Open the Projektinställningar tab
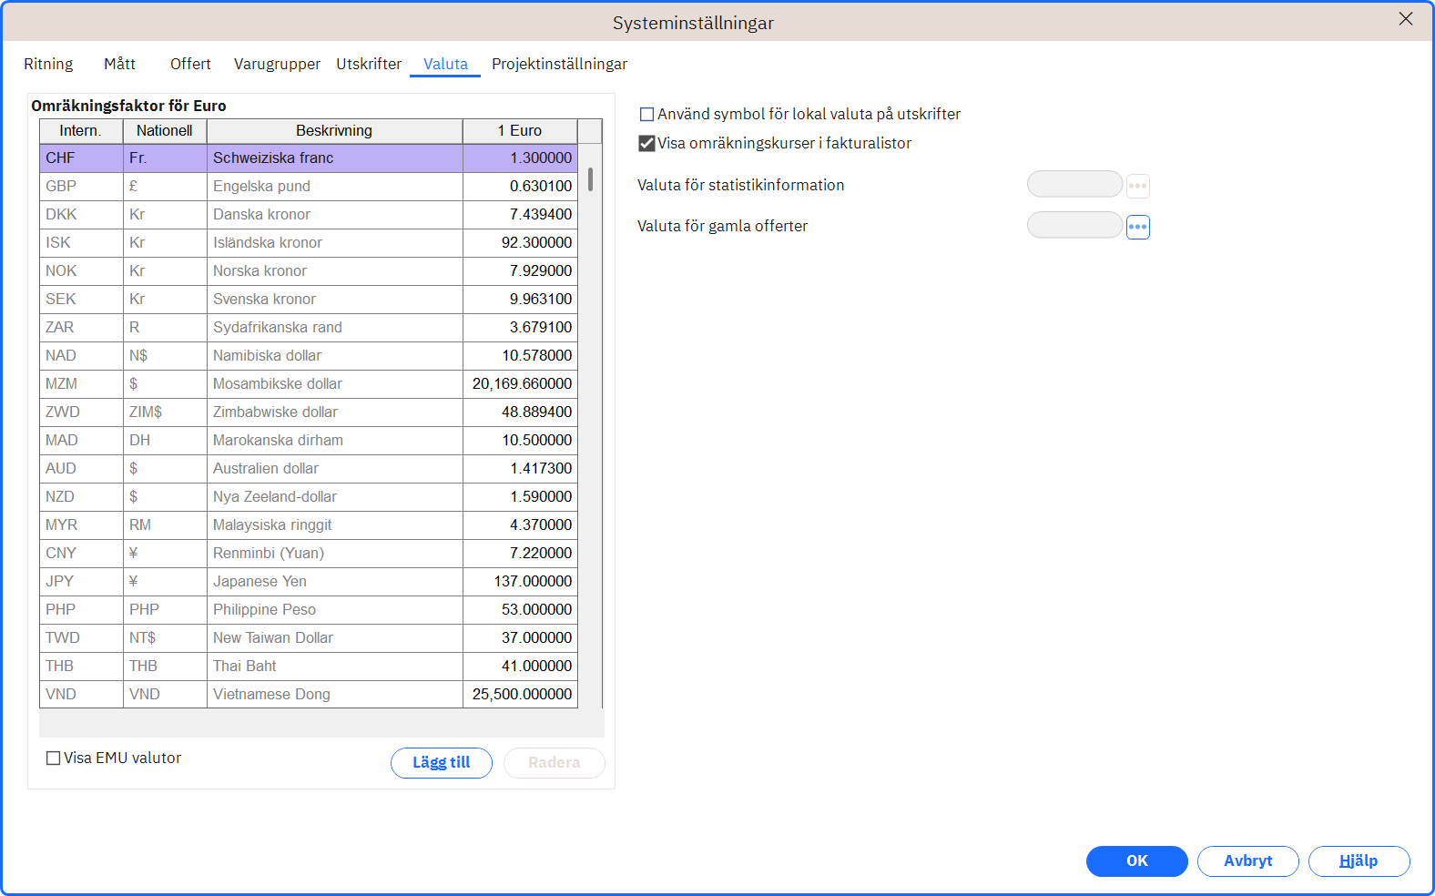The height and width of the screenshot is (896, 1435). (559, 64)
